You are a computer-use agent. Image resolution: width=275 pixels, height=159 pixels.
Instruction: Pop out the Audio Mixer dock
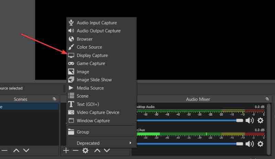pos(267,99)
